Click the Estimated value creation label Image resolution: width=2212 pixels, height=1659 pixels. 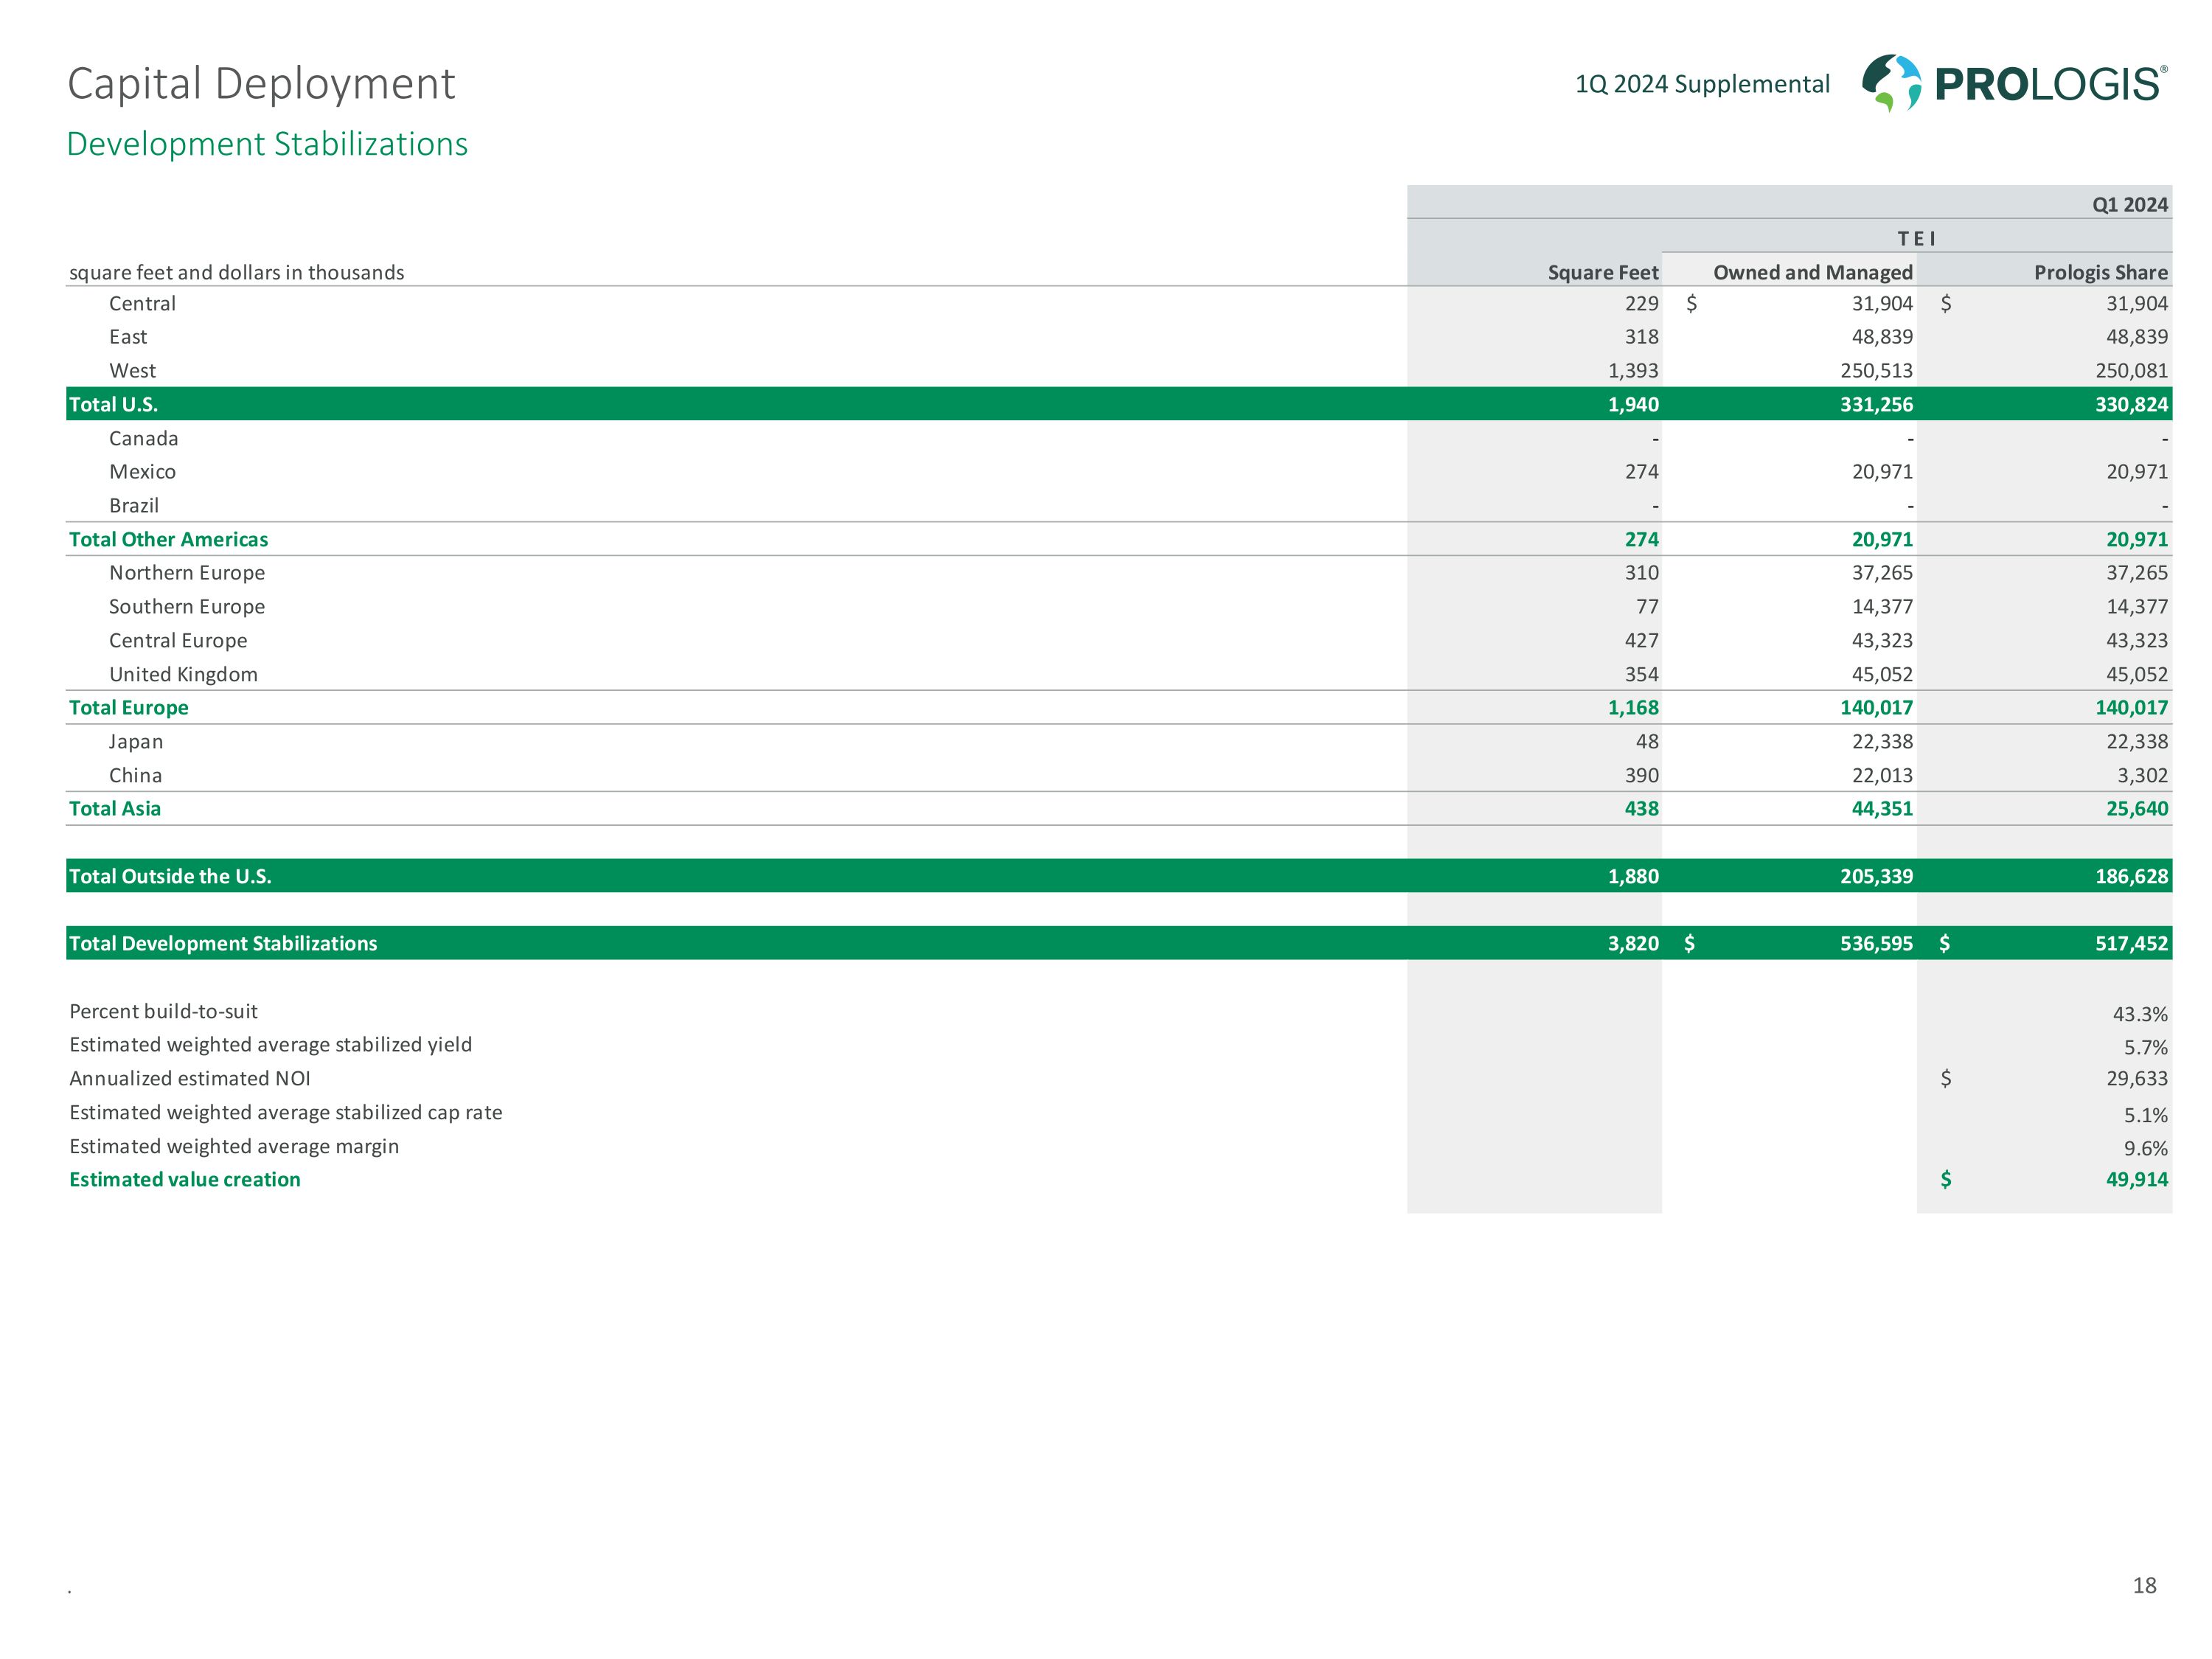pyautogui.click(x=184, y=1180)
